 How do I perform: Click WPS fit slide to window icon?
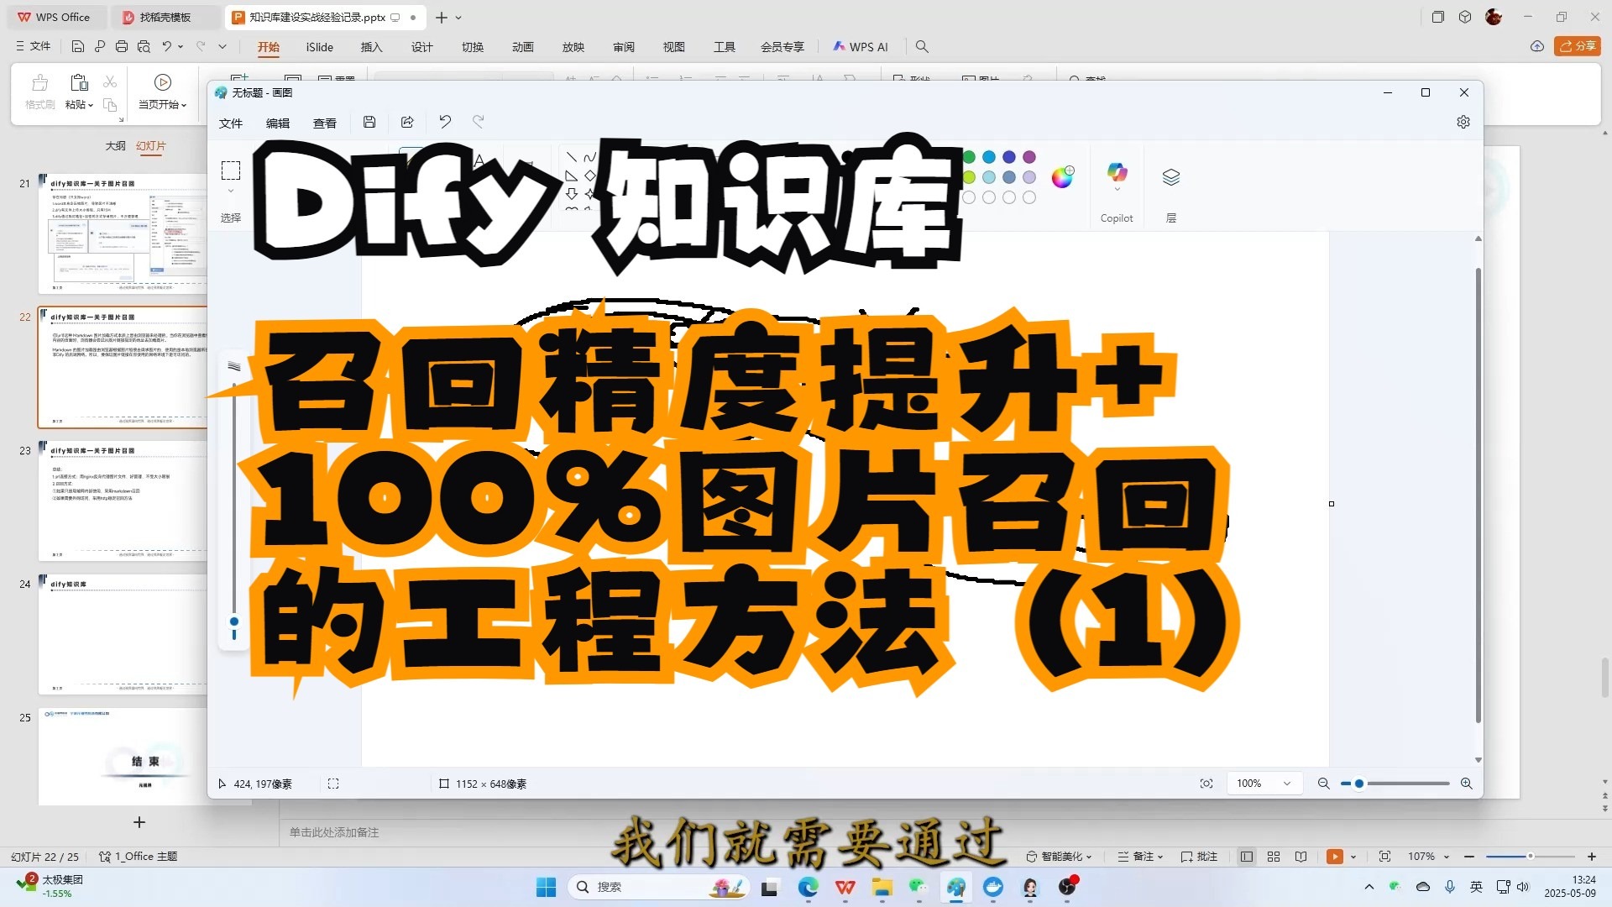[1385, 857]
